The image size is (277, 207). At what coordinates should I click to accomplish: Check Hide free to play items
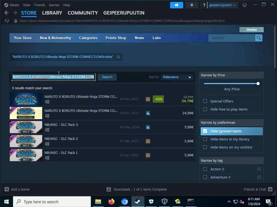pos(205,109)
